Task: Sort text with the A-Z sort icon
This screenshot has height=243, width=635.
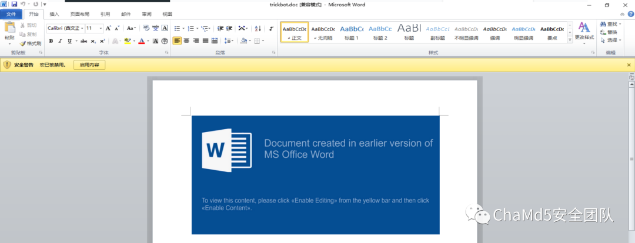Action: click(x=258, y=28)
